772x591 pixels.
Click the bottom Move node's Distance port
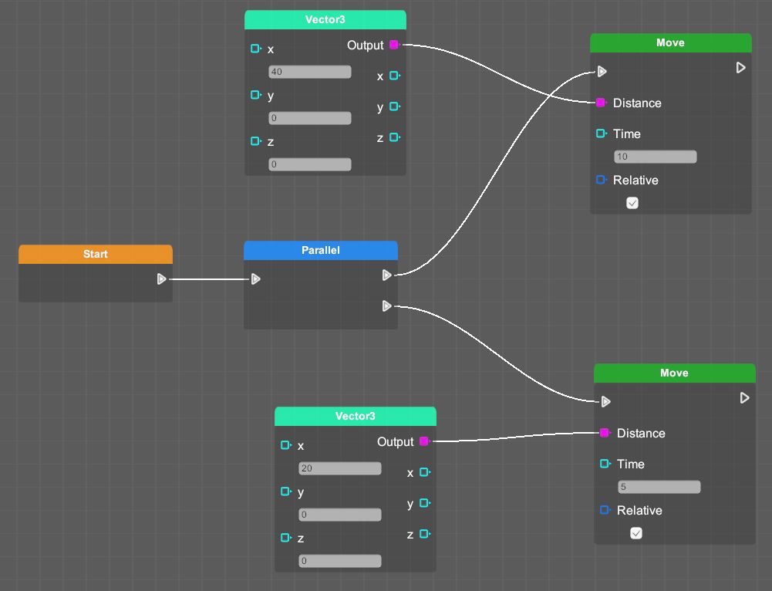605,433
